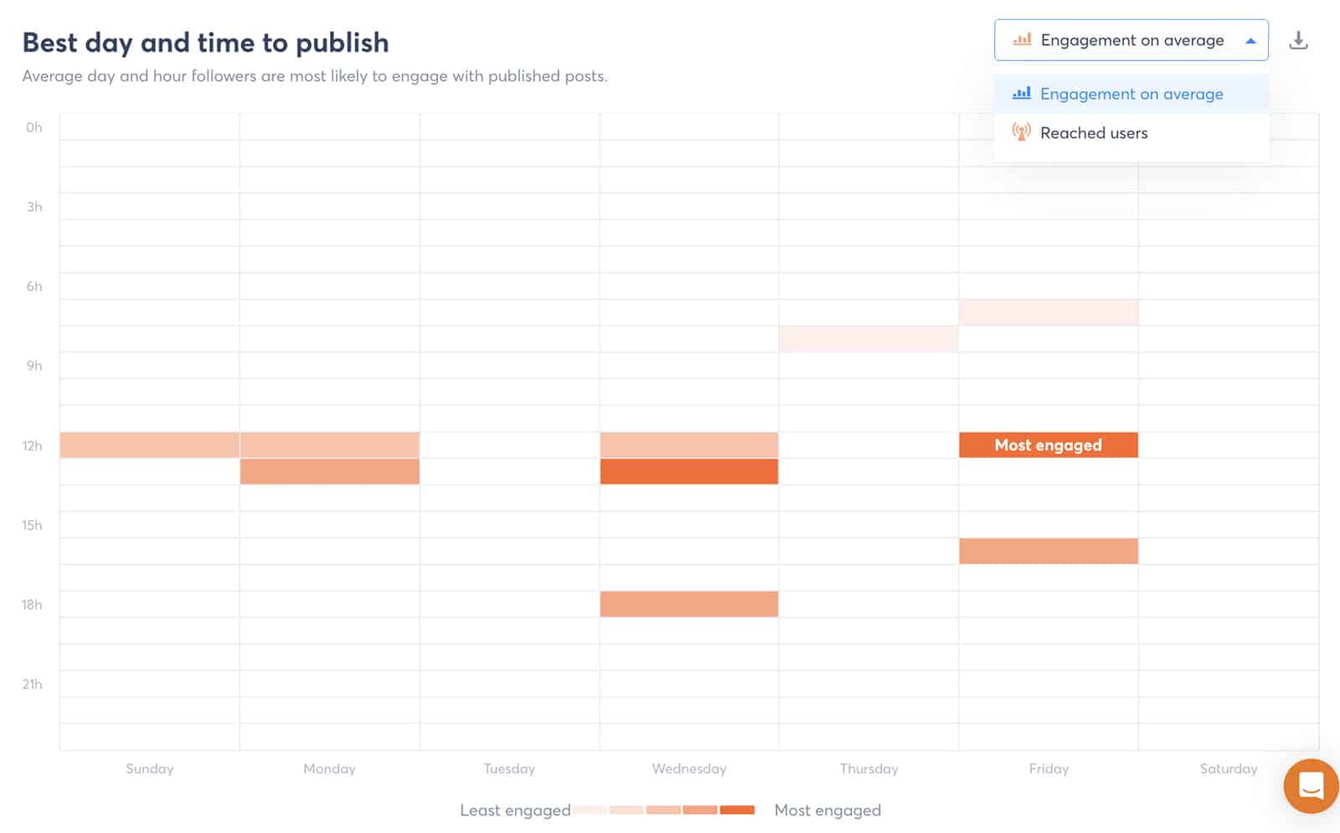Click the darkest swatch in the engagement legend

tap(737, 810)
